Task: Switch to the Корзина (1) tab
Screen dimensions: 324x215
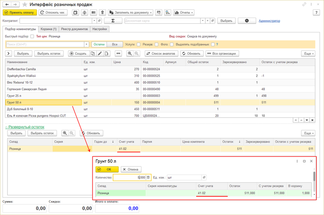Action: [x=49, y=29]
